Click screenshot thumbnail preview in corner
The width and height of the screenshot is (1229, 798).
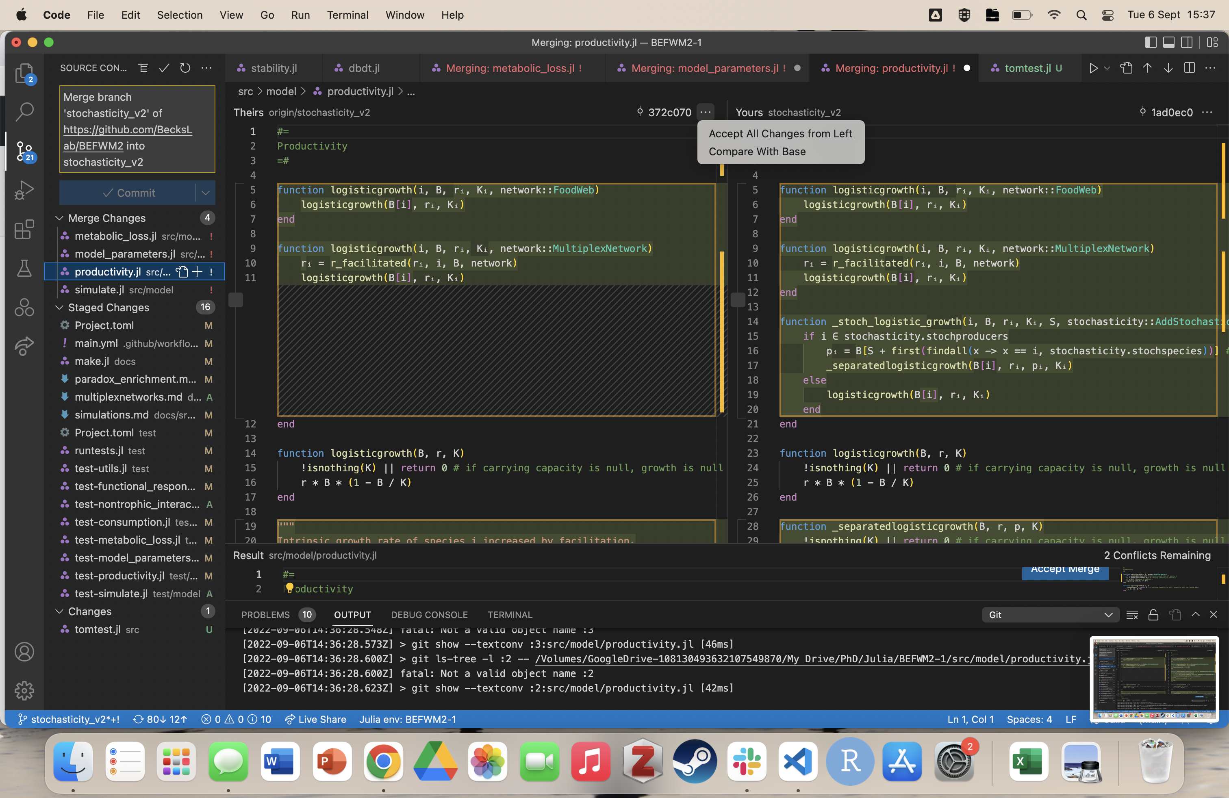(1155, 679)
